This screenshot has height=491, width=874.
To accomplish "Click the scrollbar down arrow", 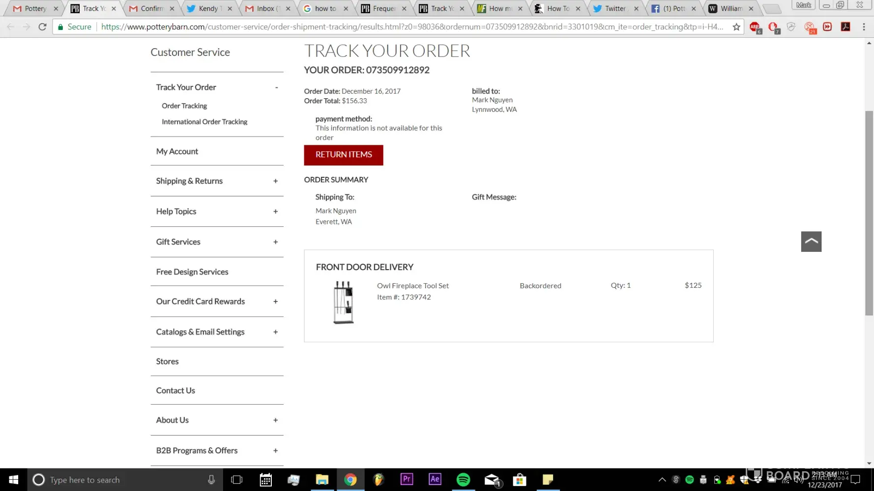I will (x=869, y=463).
